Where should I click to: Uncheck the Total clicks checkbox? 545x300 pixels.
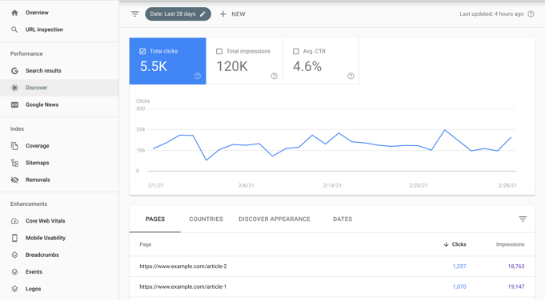(x=142, y=51)
